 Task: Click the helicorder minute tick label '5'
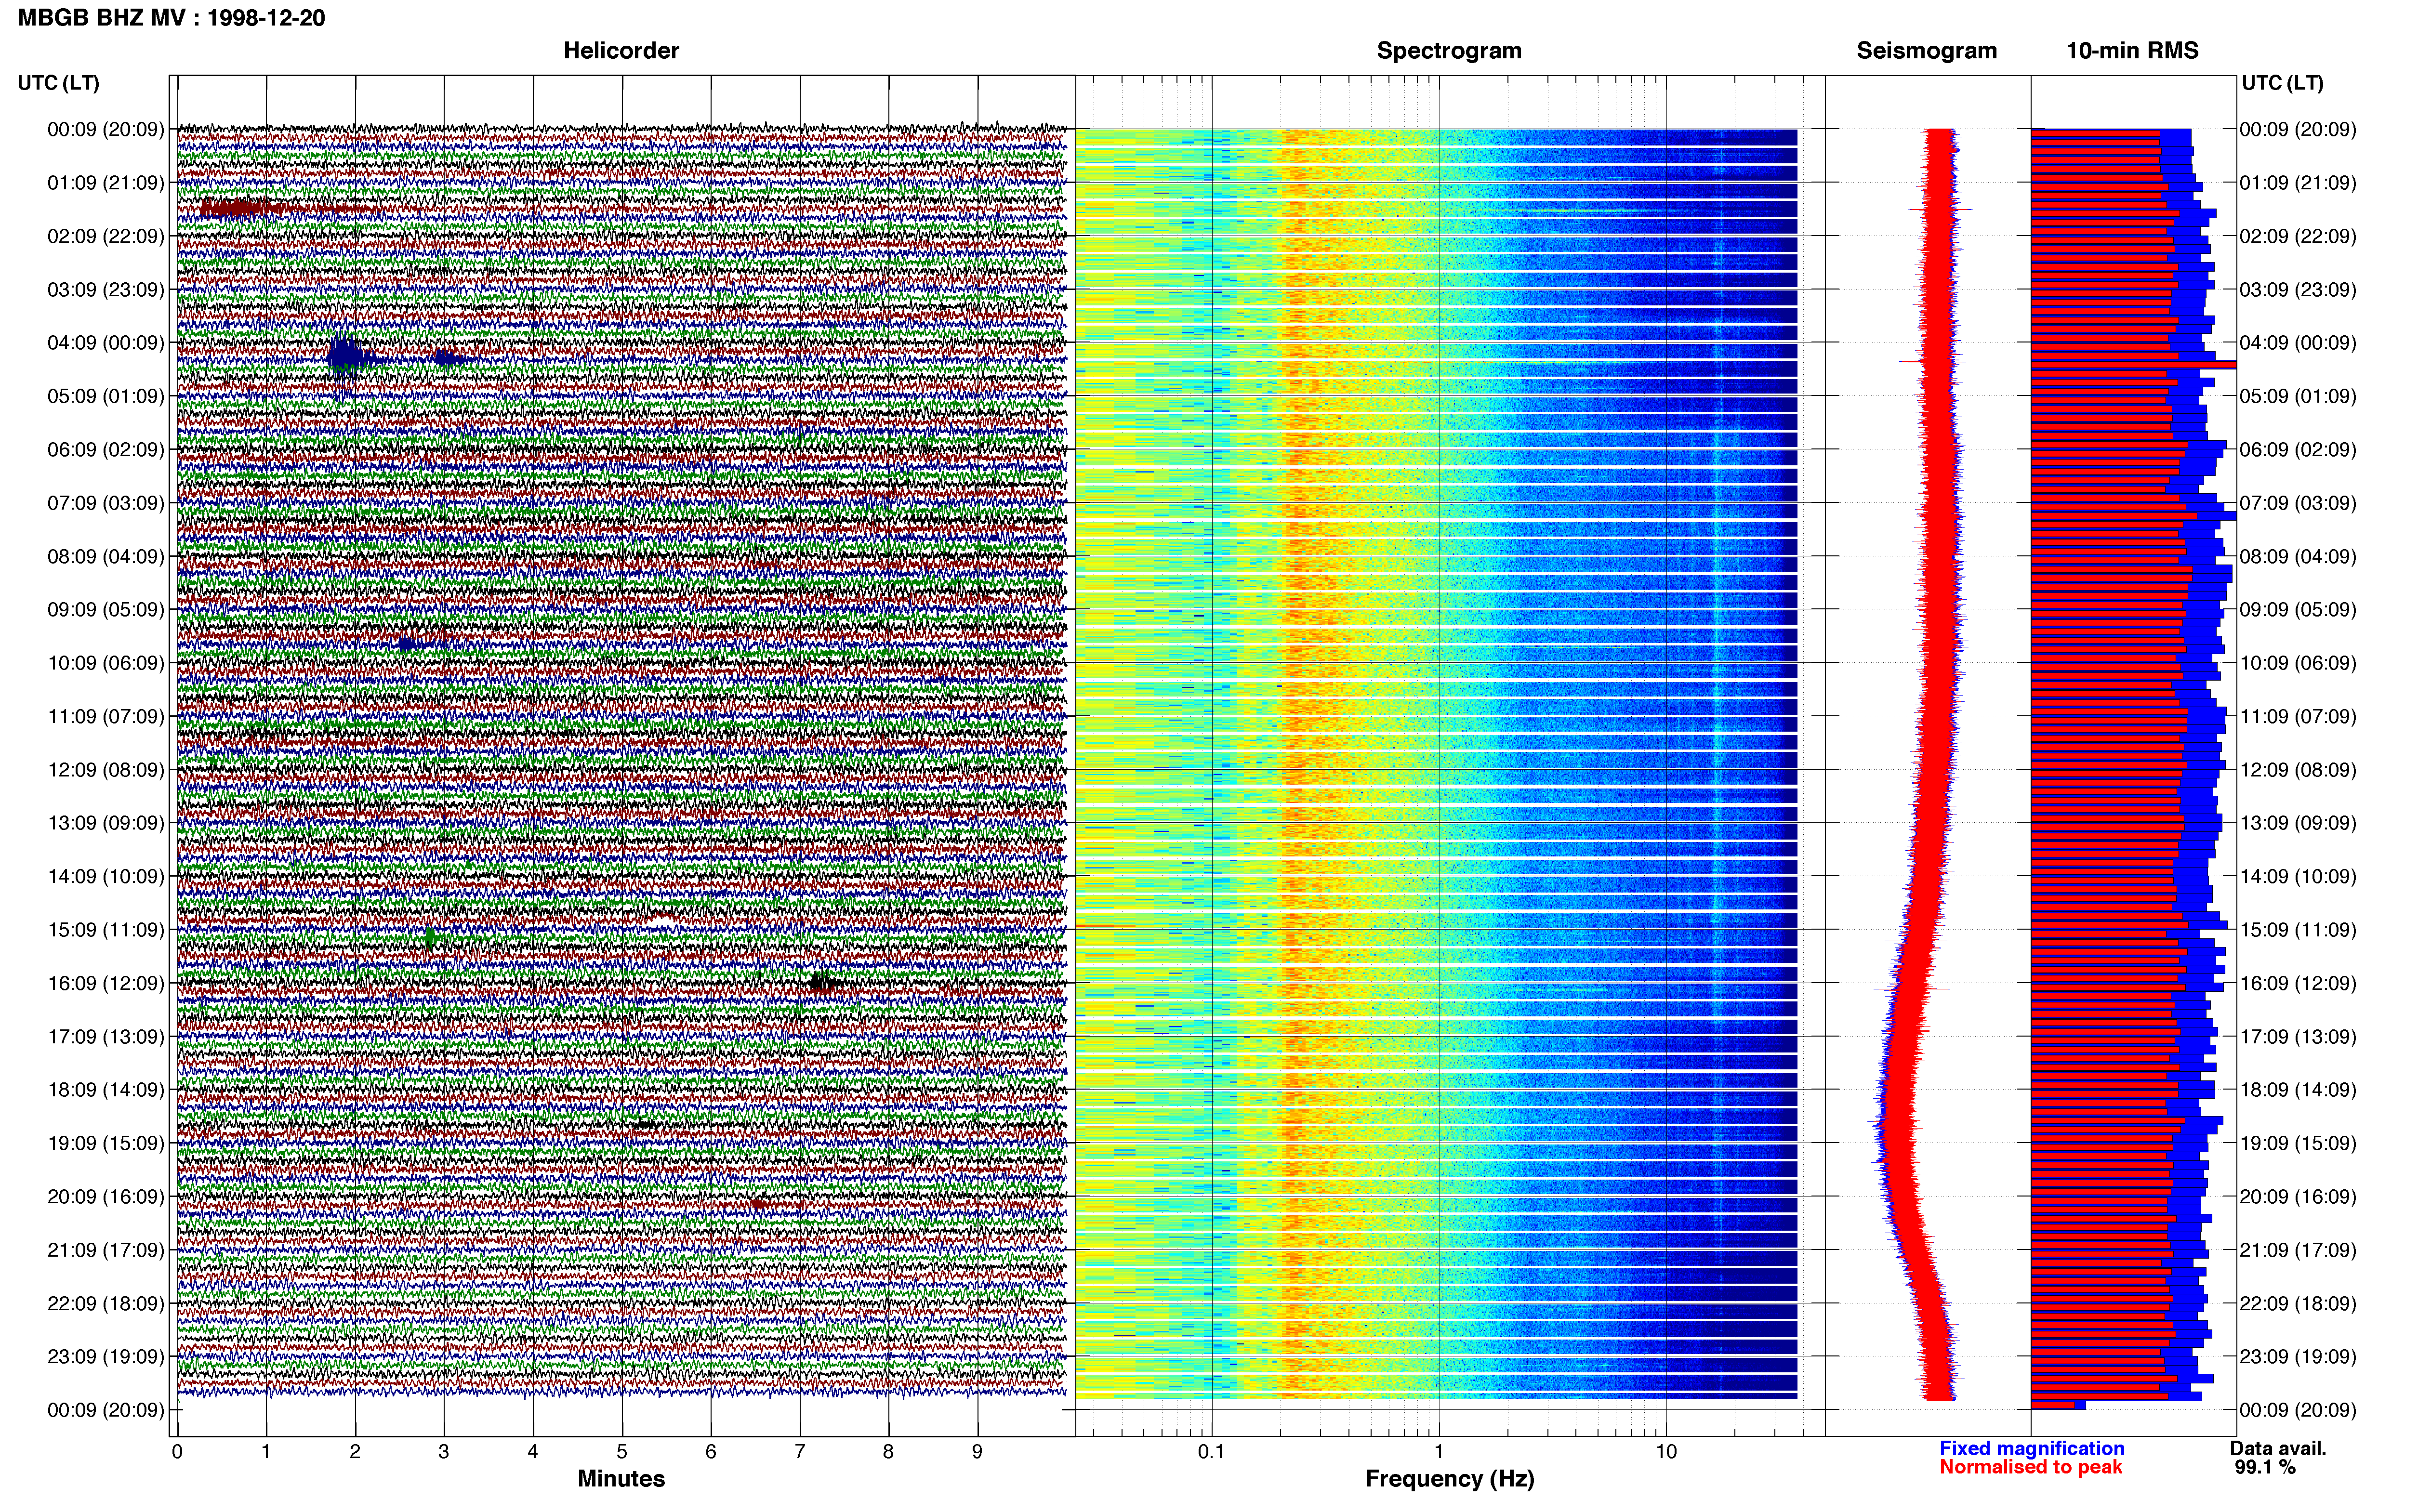coord(622,1451)
